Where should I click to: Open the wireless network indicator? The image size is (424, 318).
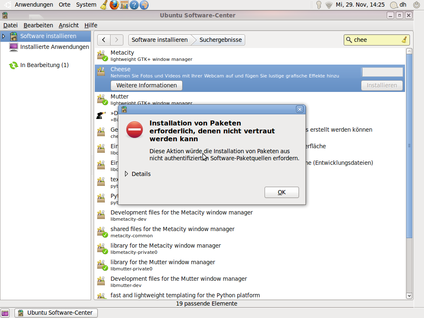[329, 5]
